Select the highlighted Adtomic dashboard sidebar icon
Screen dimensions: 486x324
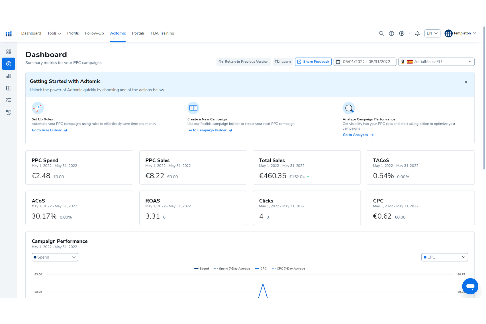point(9,64)
